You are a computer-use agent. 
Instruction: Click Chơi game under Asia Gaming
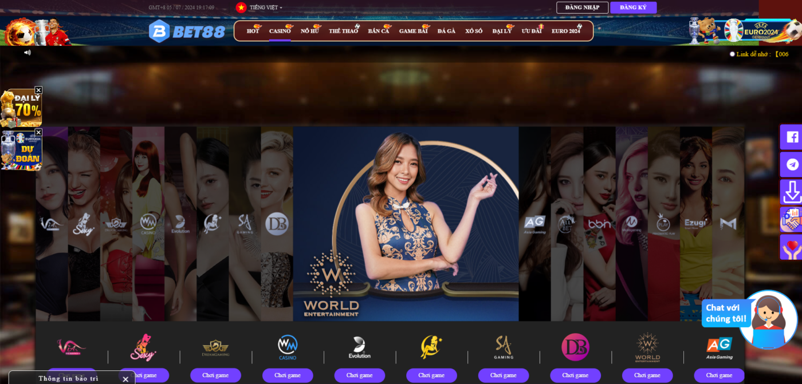719,375
